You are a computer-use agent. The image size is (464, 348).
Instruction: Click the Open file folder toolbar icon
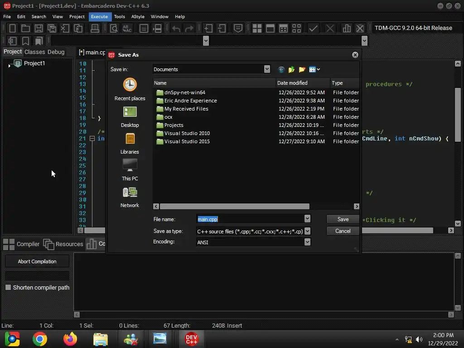pyautogui.click(x=25, y=29)
